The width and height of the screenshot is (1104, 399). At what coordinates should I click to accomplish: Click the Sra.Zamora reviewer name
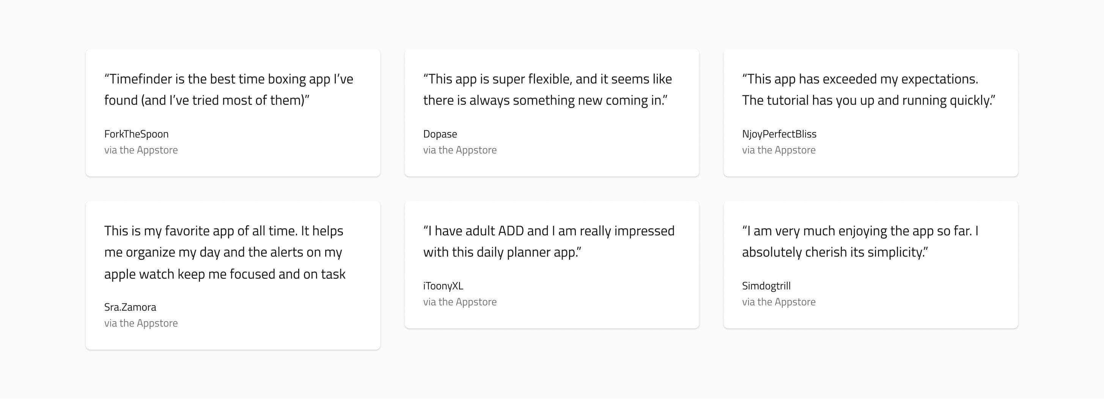(x=130, y=307)
